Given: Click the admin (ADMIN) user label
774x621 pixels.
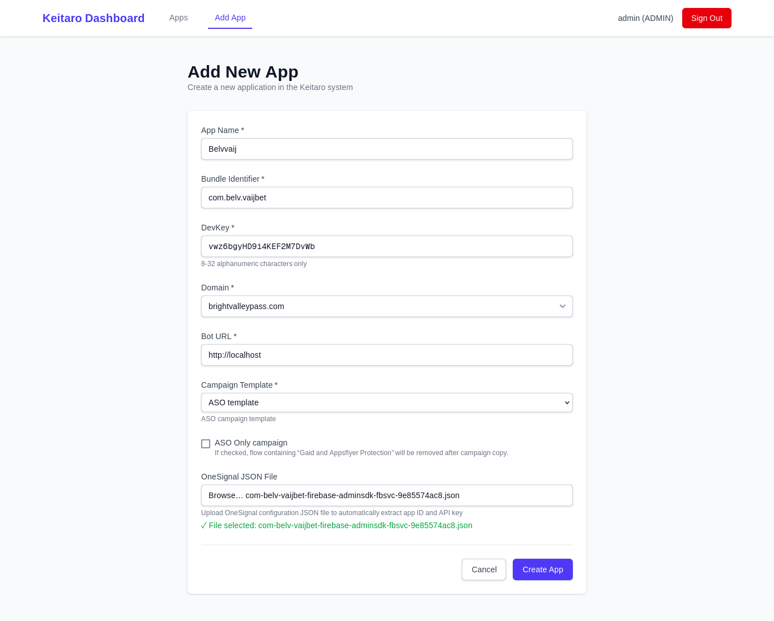Looking at the screenshot, I should [645, 18].
